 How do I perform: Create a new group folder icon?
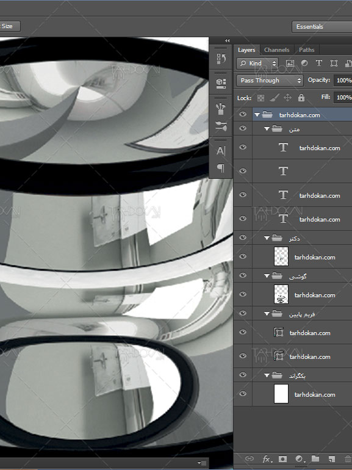point(315,458)
